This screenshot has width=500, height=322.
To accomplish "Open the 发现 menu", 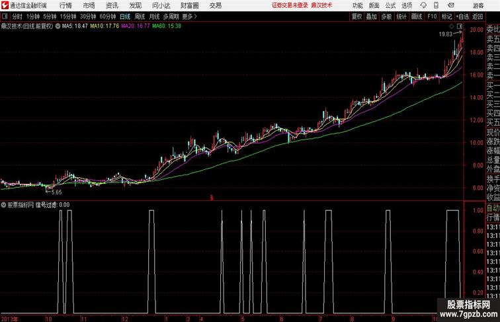I will coord(136,5).
